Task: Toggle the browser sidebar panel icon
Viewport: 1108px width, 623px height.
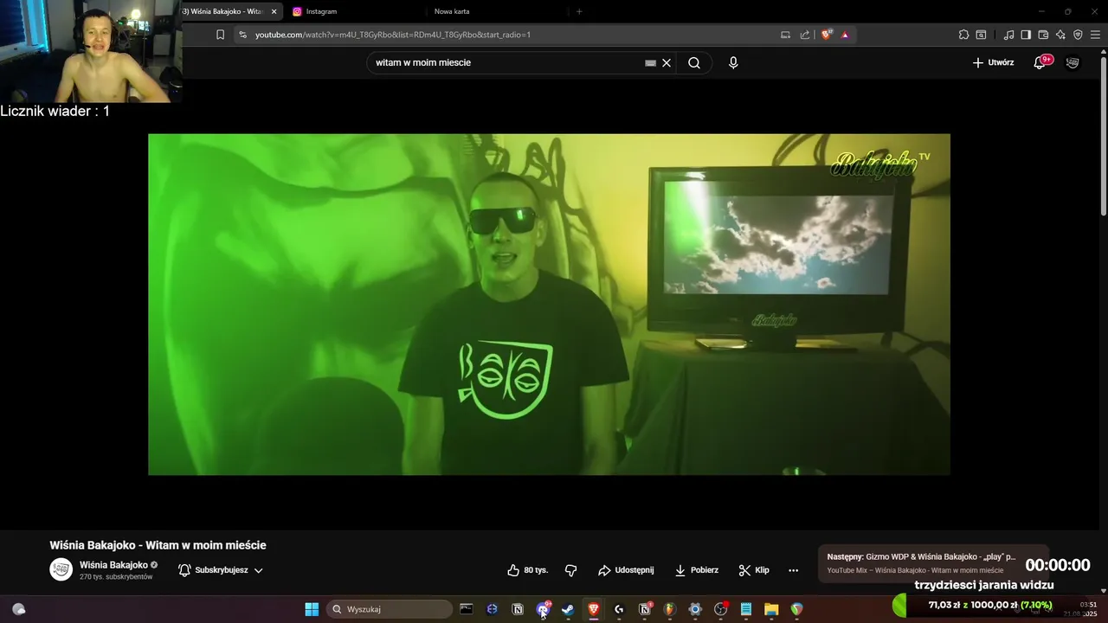Action: 1026,35
